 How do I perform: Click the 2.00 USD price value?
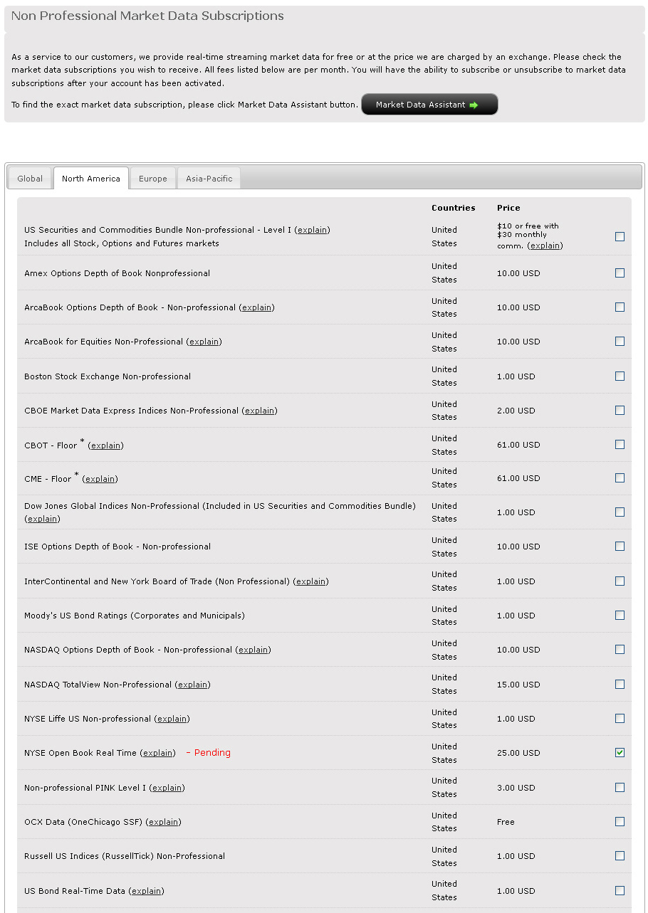(516, 411)
